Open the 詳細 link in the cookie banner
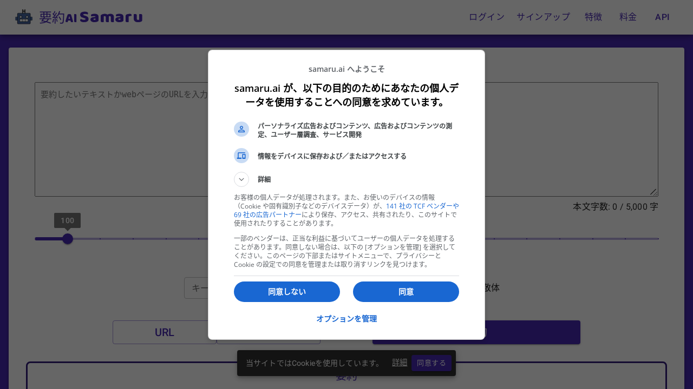 pos(400,363)
